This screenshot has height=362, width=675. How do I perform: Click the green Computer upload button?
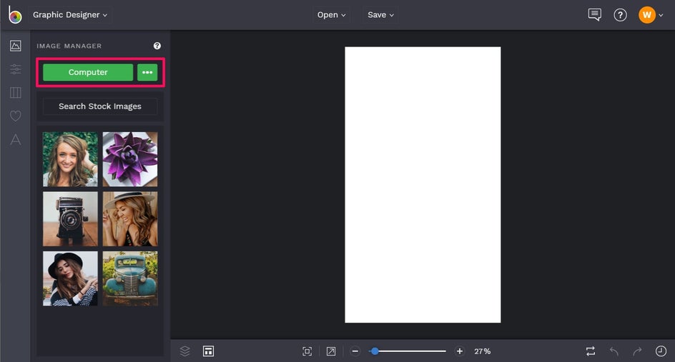pyautogui.click(x=88, y=72)
